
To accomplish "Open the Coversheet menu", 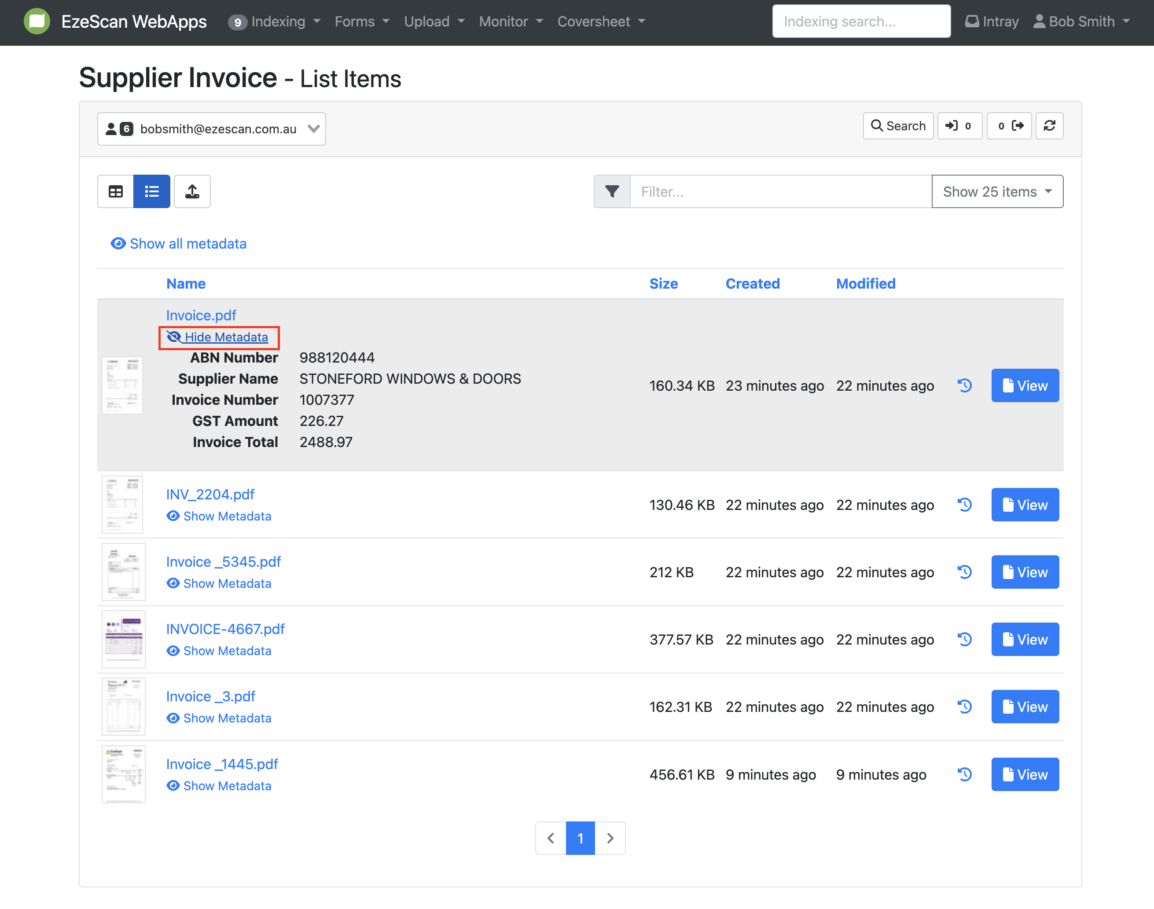I will pos(601,21).
